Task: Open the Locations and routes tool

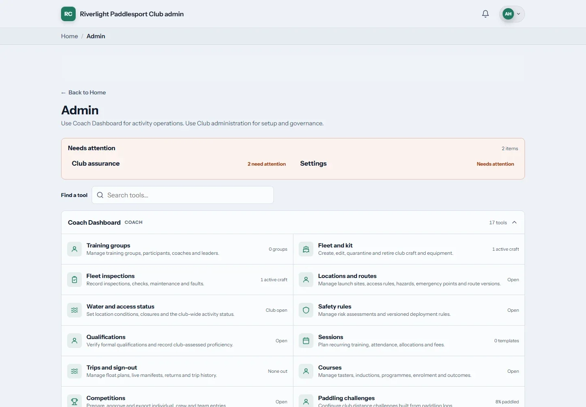Action: click(409, 280)
